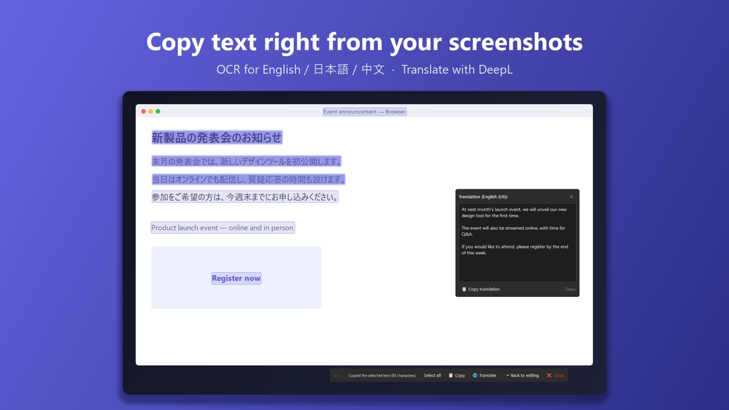Select the 'Event announcement — Browser' title text
The image size is (729, 410).
click(x=364, y=112)
